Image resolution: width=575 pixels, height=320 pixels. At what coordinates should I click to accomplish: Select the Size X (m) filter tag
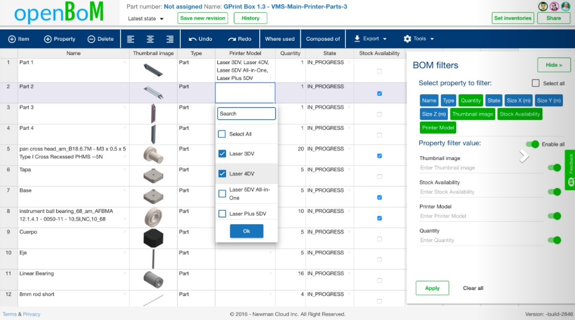[x=518, y=100]
